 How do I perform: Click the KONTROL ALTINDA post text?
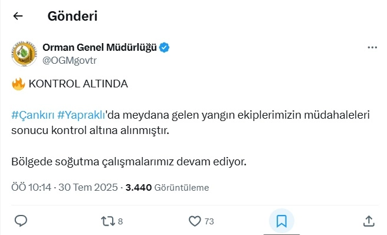pos(78,84)
